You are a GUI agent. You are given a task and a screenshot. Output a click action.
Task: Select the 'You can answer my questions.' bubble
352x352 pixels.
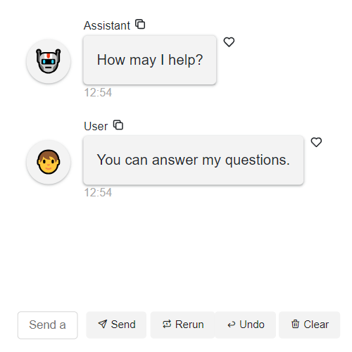coord(194,160)
